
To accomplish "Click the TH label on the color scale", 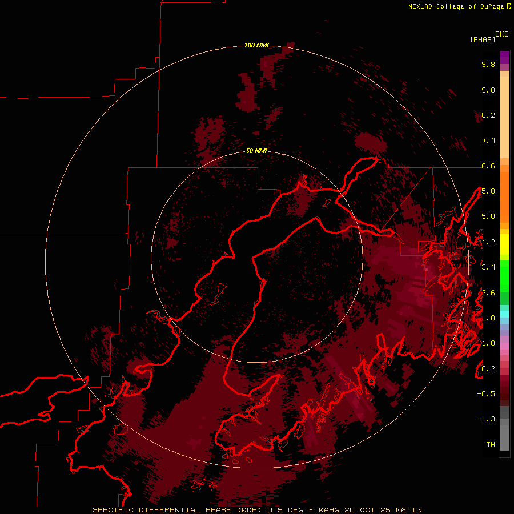I will click(x=491, y=445).
